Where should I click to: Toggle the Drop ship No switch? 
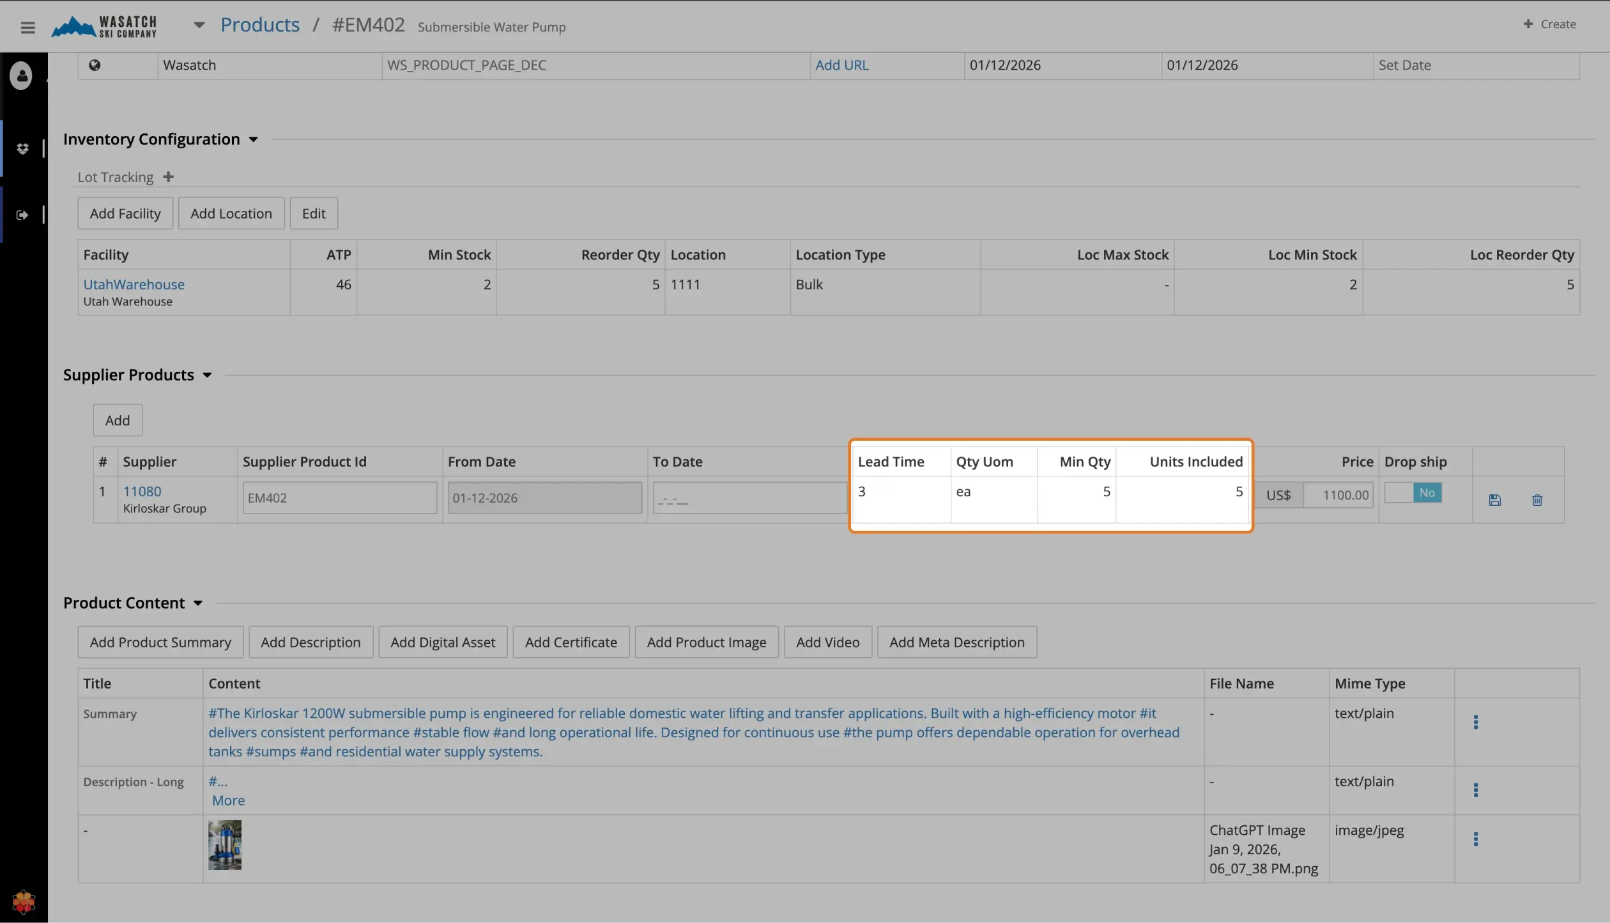[1413, 492]
